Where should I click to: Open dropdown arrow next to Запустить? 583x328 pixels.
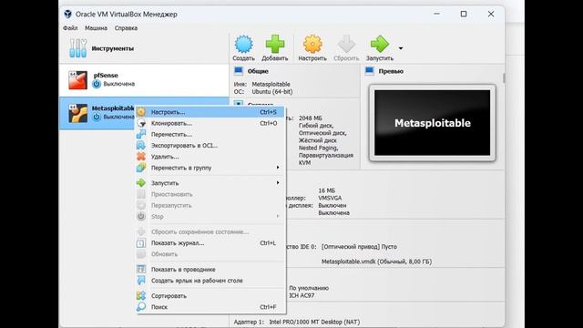[401, 48]
